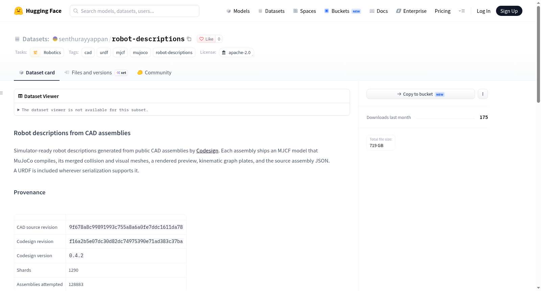Screen dimensions: 541x291
Task: Click the Hugging Face logo icon
Action: 19,11
